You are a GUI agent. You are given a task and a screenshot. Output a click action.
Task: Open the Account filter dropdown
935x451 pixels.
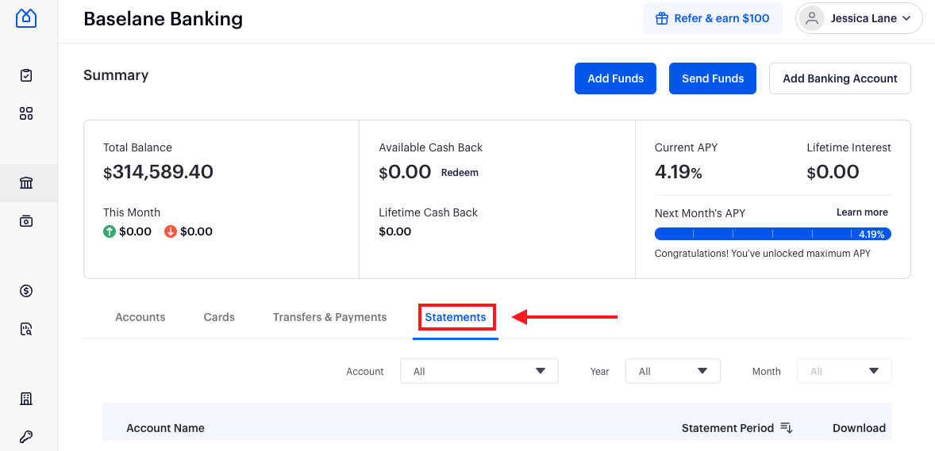coord(479,371)
